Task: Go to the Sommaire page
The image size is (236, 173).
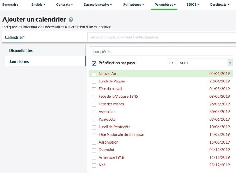Action: [x=10, y=5]
